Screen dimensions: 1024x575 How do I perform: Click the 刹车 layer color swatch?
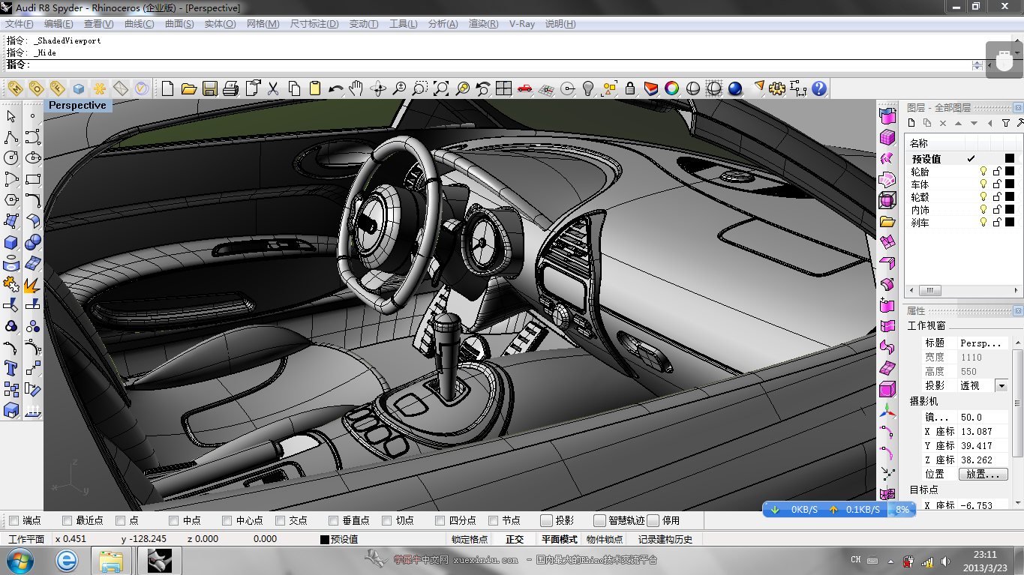(1010, 223)
